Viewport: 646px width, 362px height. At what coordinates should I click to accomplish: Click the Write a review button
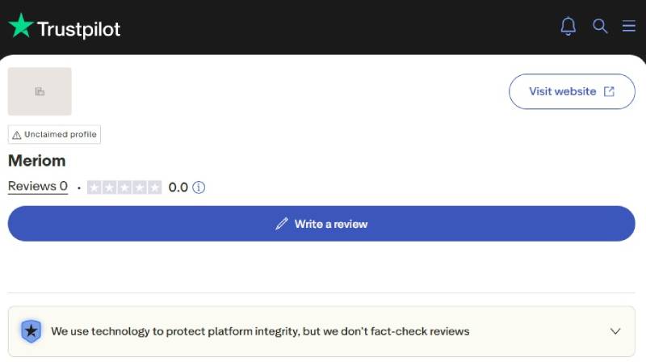pyautogui.click(x=321, y=224)
